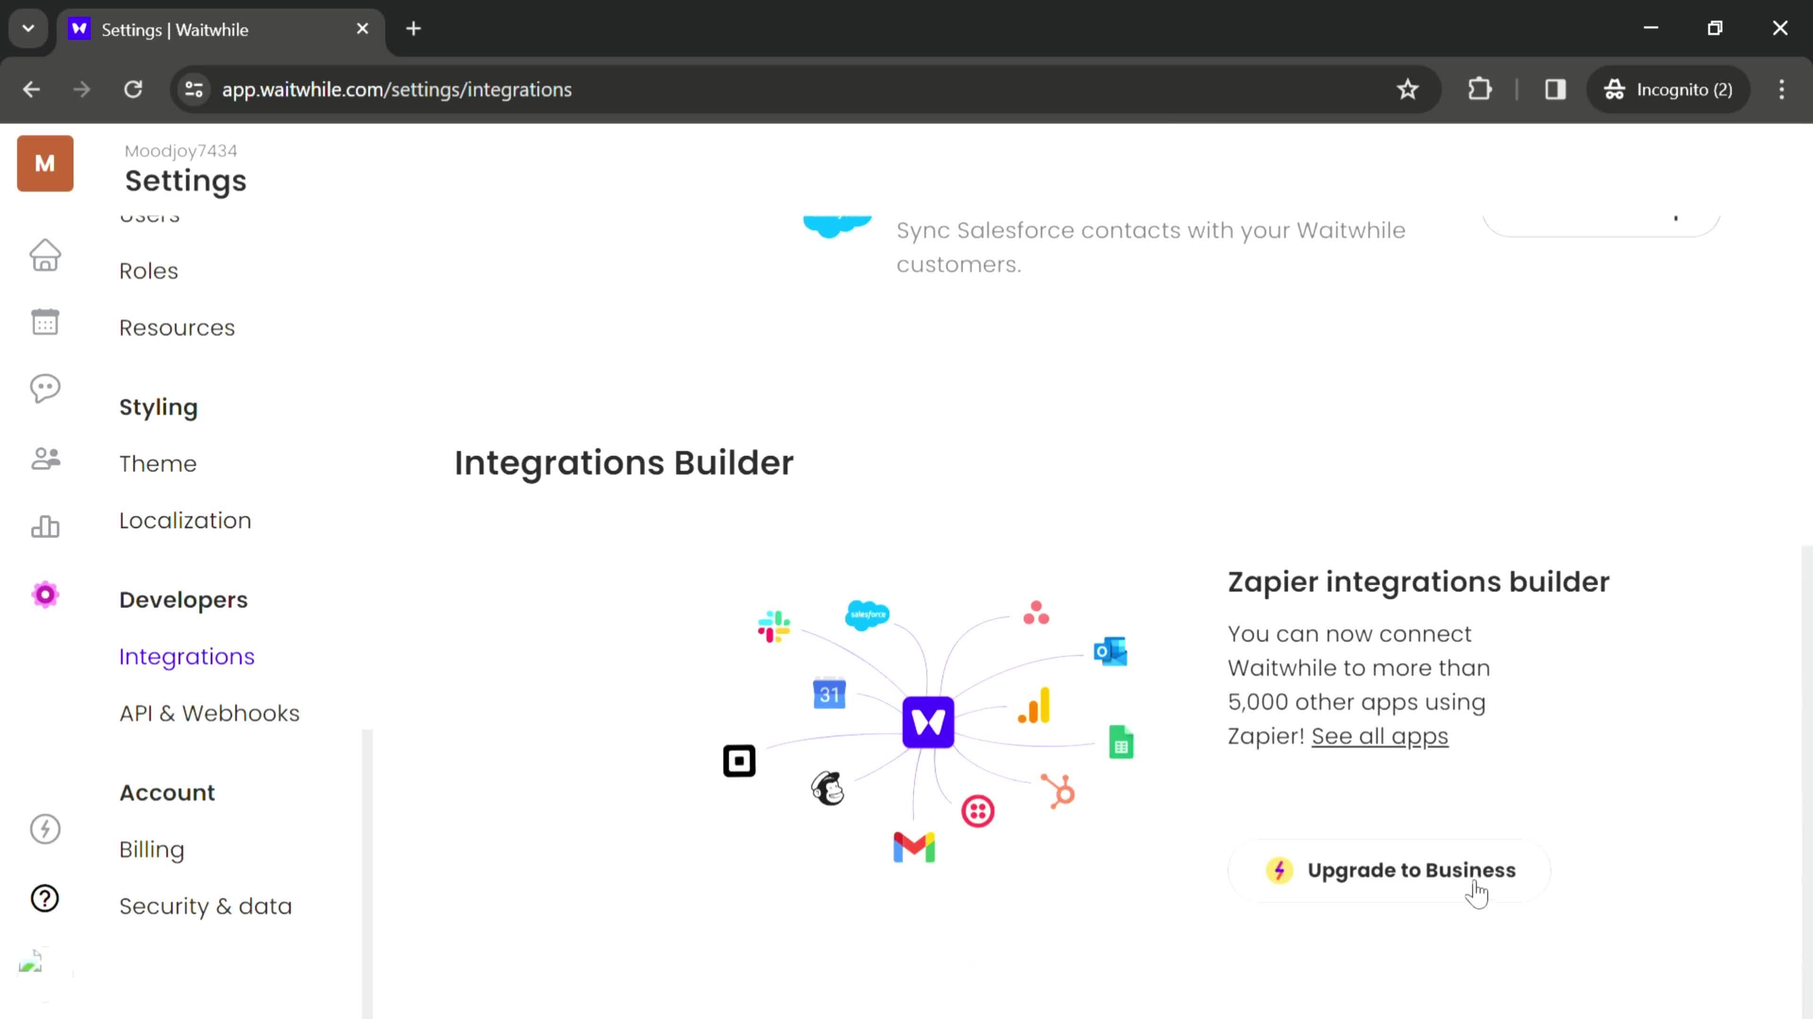Click the lightning upgrade icon in sidebar
Image resolution: width=1813 pixels, height=1019 pixels.
(x=45, y=828)
